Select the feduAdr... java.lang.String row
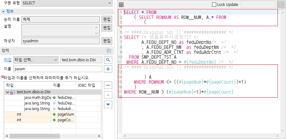This screenshot has width=286, height=139. (x=53, y=109)
